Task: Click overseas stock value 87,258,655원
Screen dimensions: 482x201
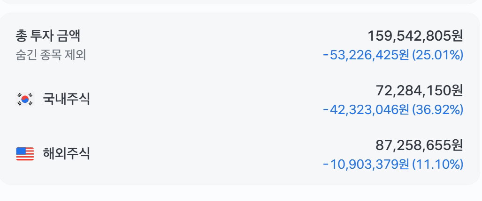Action: (419, 145)
